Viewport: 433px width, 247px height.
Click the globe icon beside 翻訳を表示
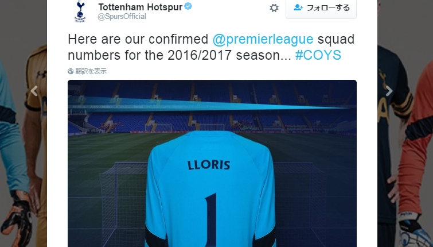pos(71,71)
